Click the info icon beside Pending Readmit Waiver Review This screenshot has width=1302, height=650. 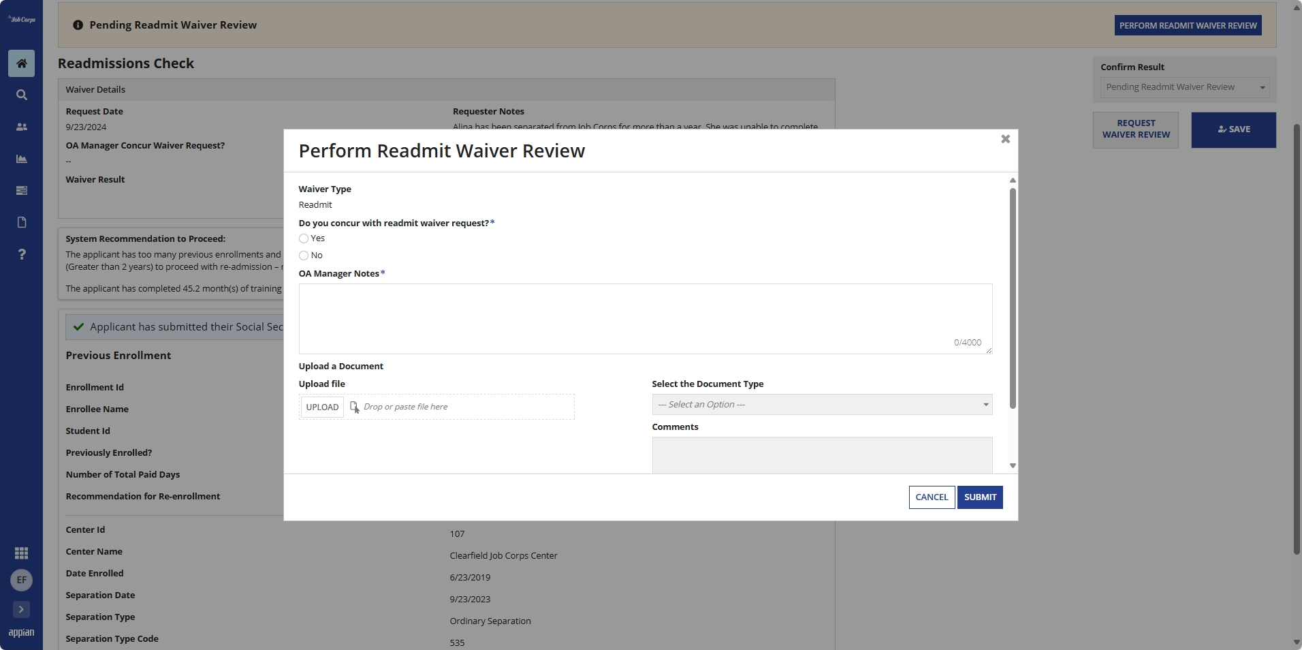[x=78, y=25]
